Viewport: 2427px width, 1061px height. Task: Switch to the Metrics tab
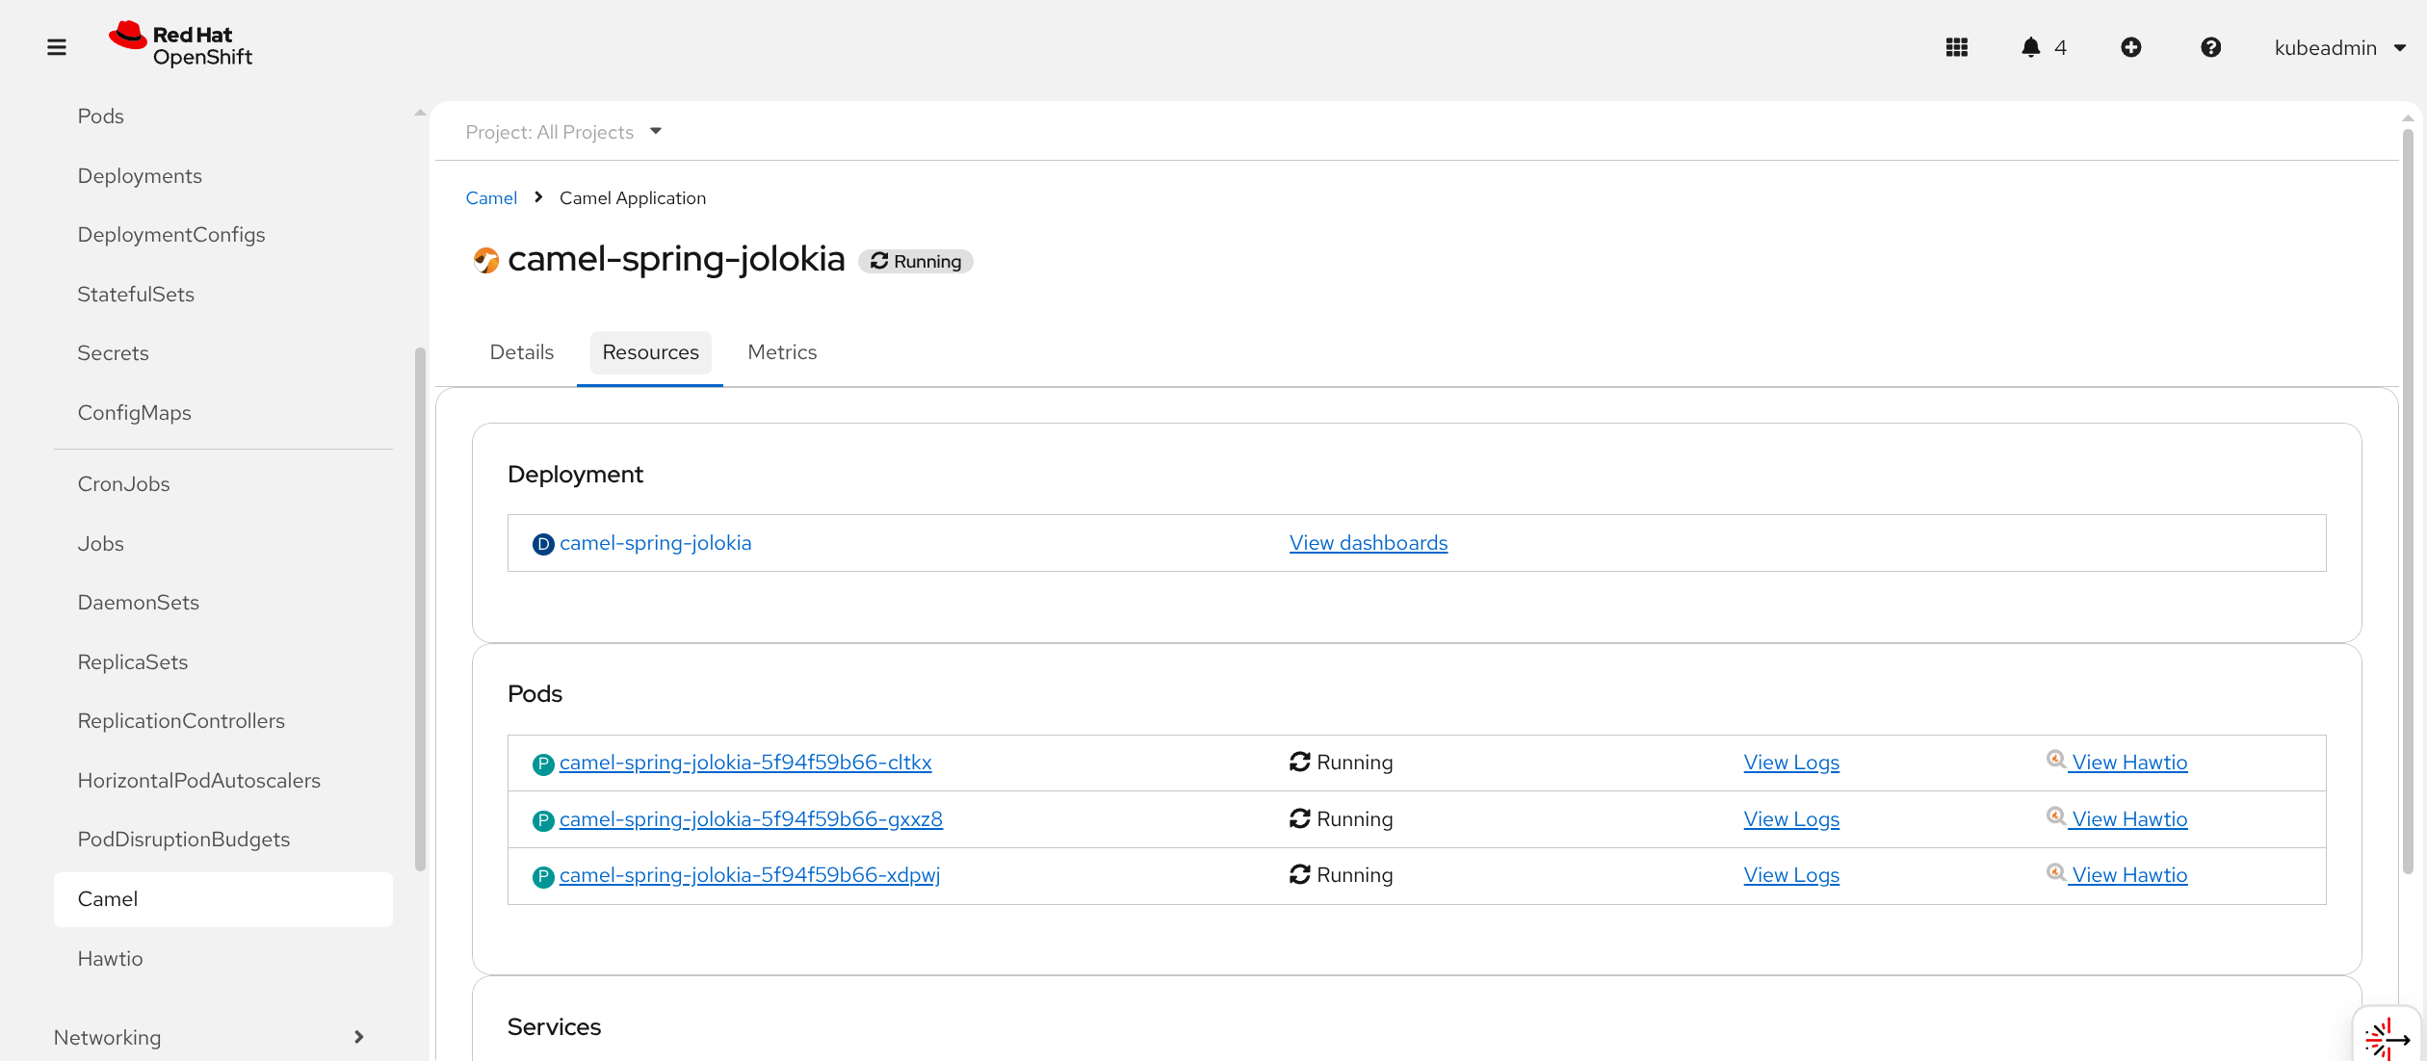point(781,352)
